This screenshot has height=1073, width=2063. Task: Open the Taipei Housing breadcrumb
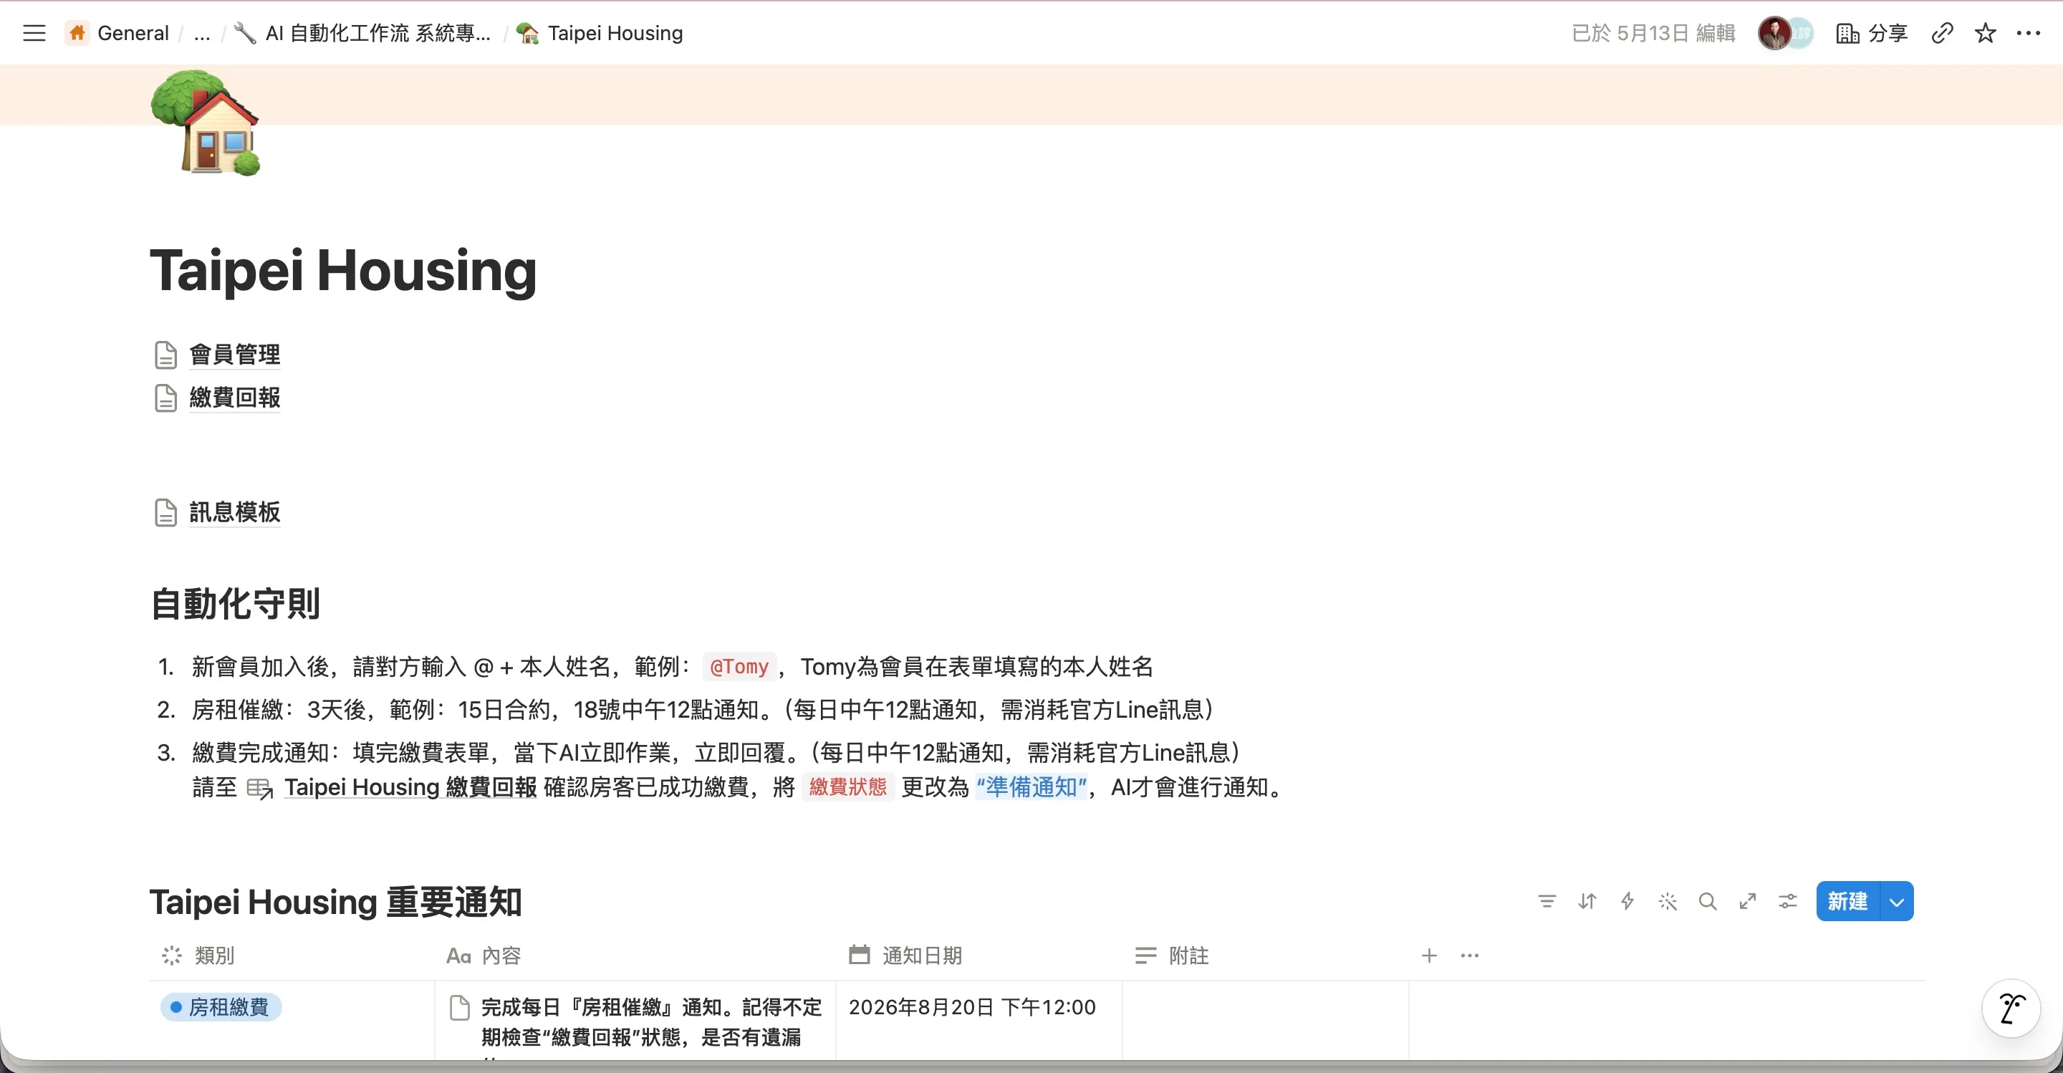coord(600,33)
